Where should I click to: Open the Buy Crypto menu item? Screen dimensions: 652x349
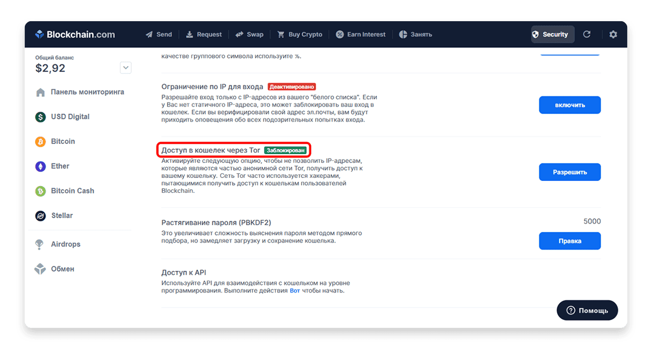[x=300, y=35]
